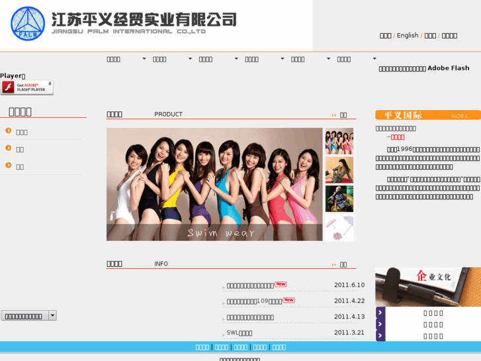Open the more link in PRODUCT header
The height and width of the screenshot is (361, 481).
[343, 115]
